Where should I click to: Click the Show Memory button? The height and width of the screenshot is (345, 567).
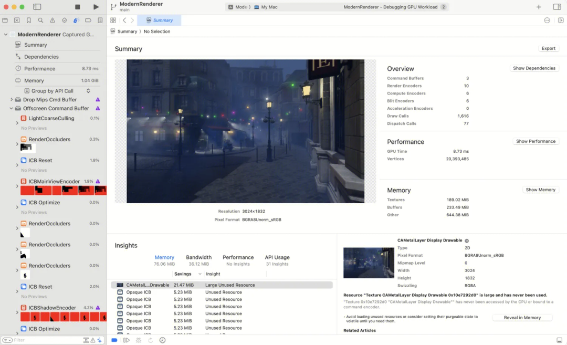coord(541,190)
